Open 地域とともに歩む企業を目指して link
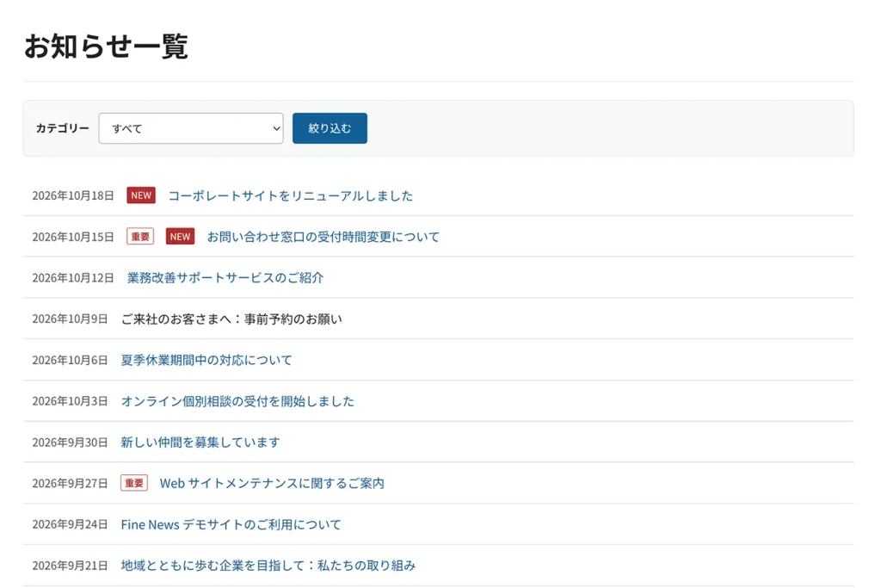881x588 pixels. tap(268, 566)
